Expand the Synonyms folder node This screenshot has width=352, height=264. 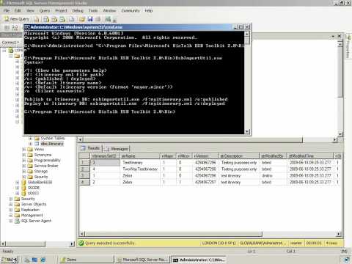click(24, 155)
